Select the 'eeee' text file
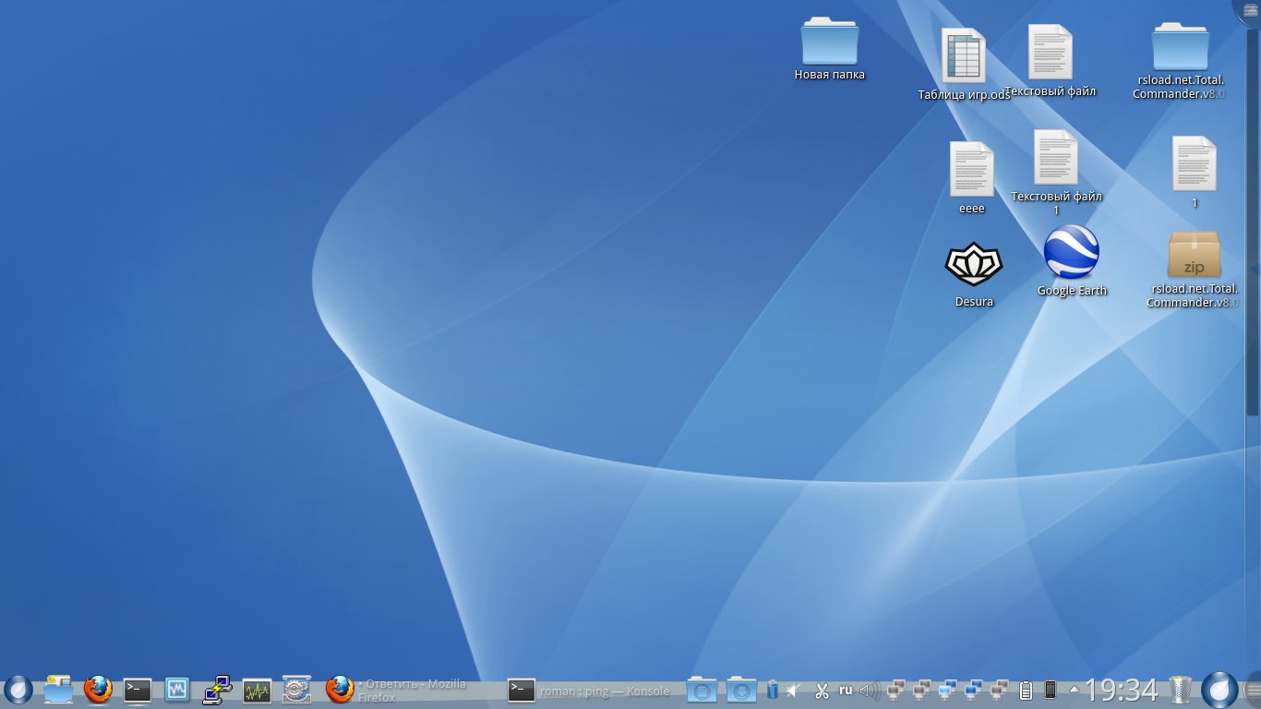 tap(972, 177)
